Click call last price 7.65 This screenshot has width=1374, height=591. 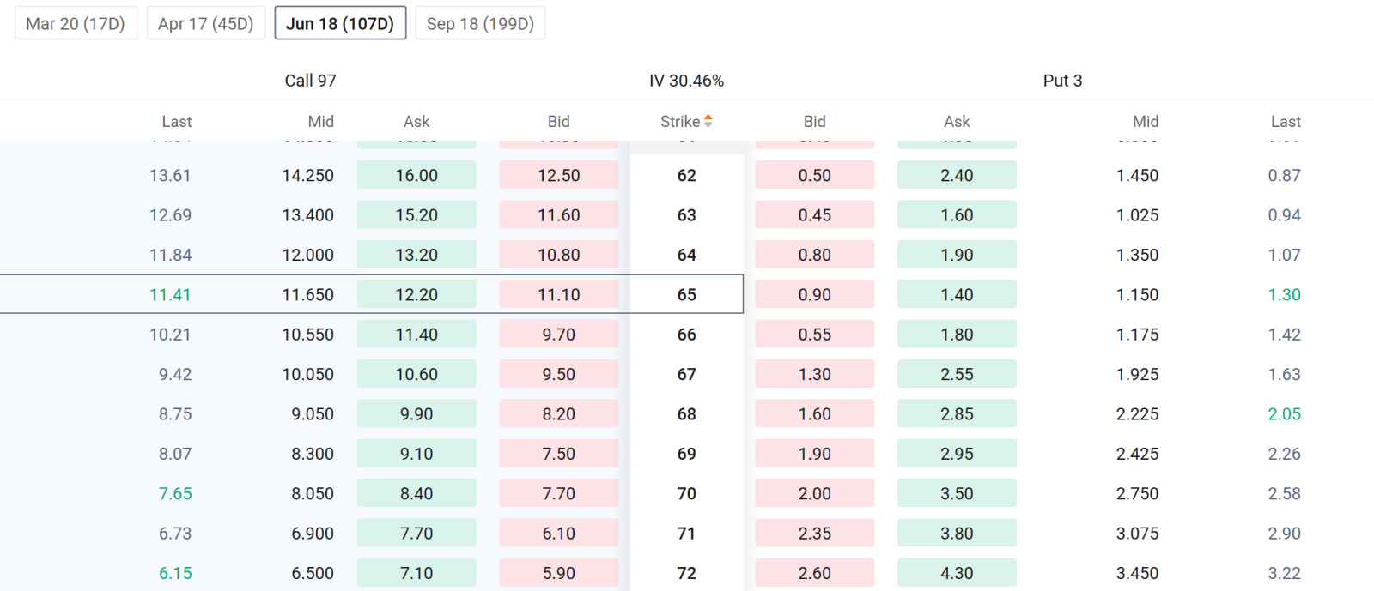coord(175,493)
